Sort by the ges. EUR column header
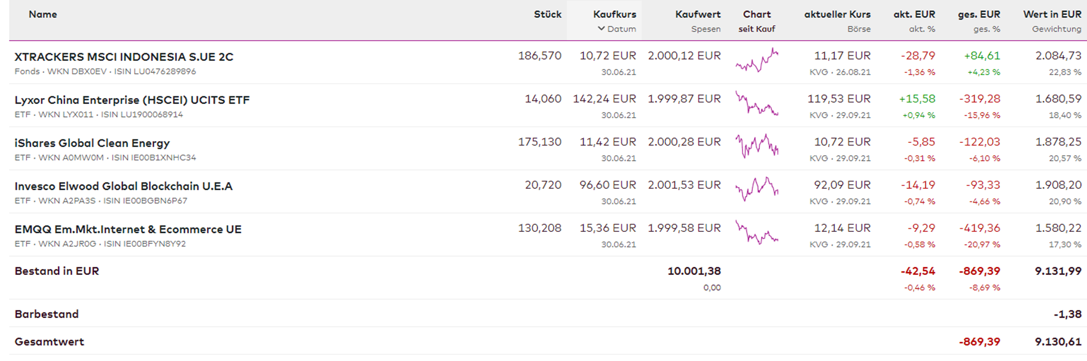The width and height of the screenshot is (1087, 361). click(x=978, y=14)
